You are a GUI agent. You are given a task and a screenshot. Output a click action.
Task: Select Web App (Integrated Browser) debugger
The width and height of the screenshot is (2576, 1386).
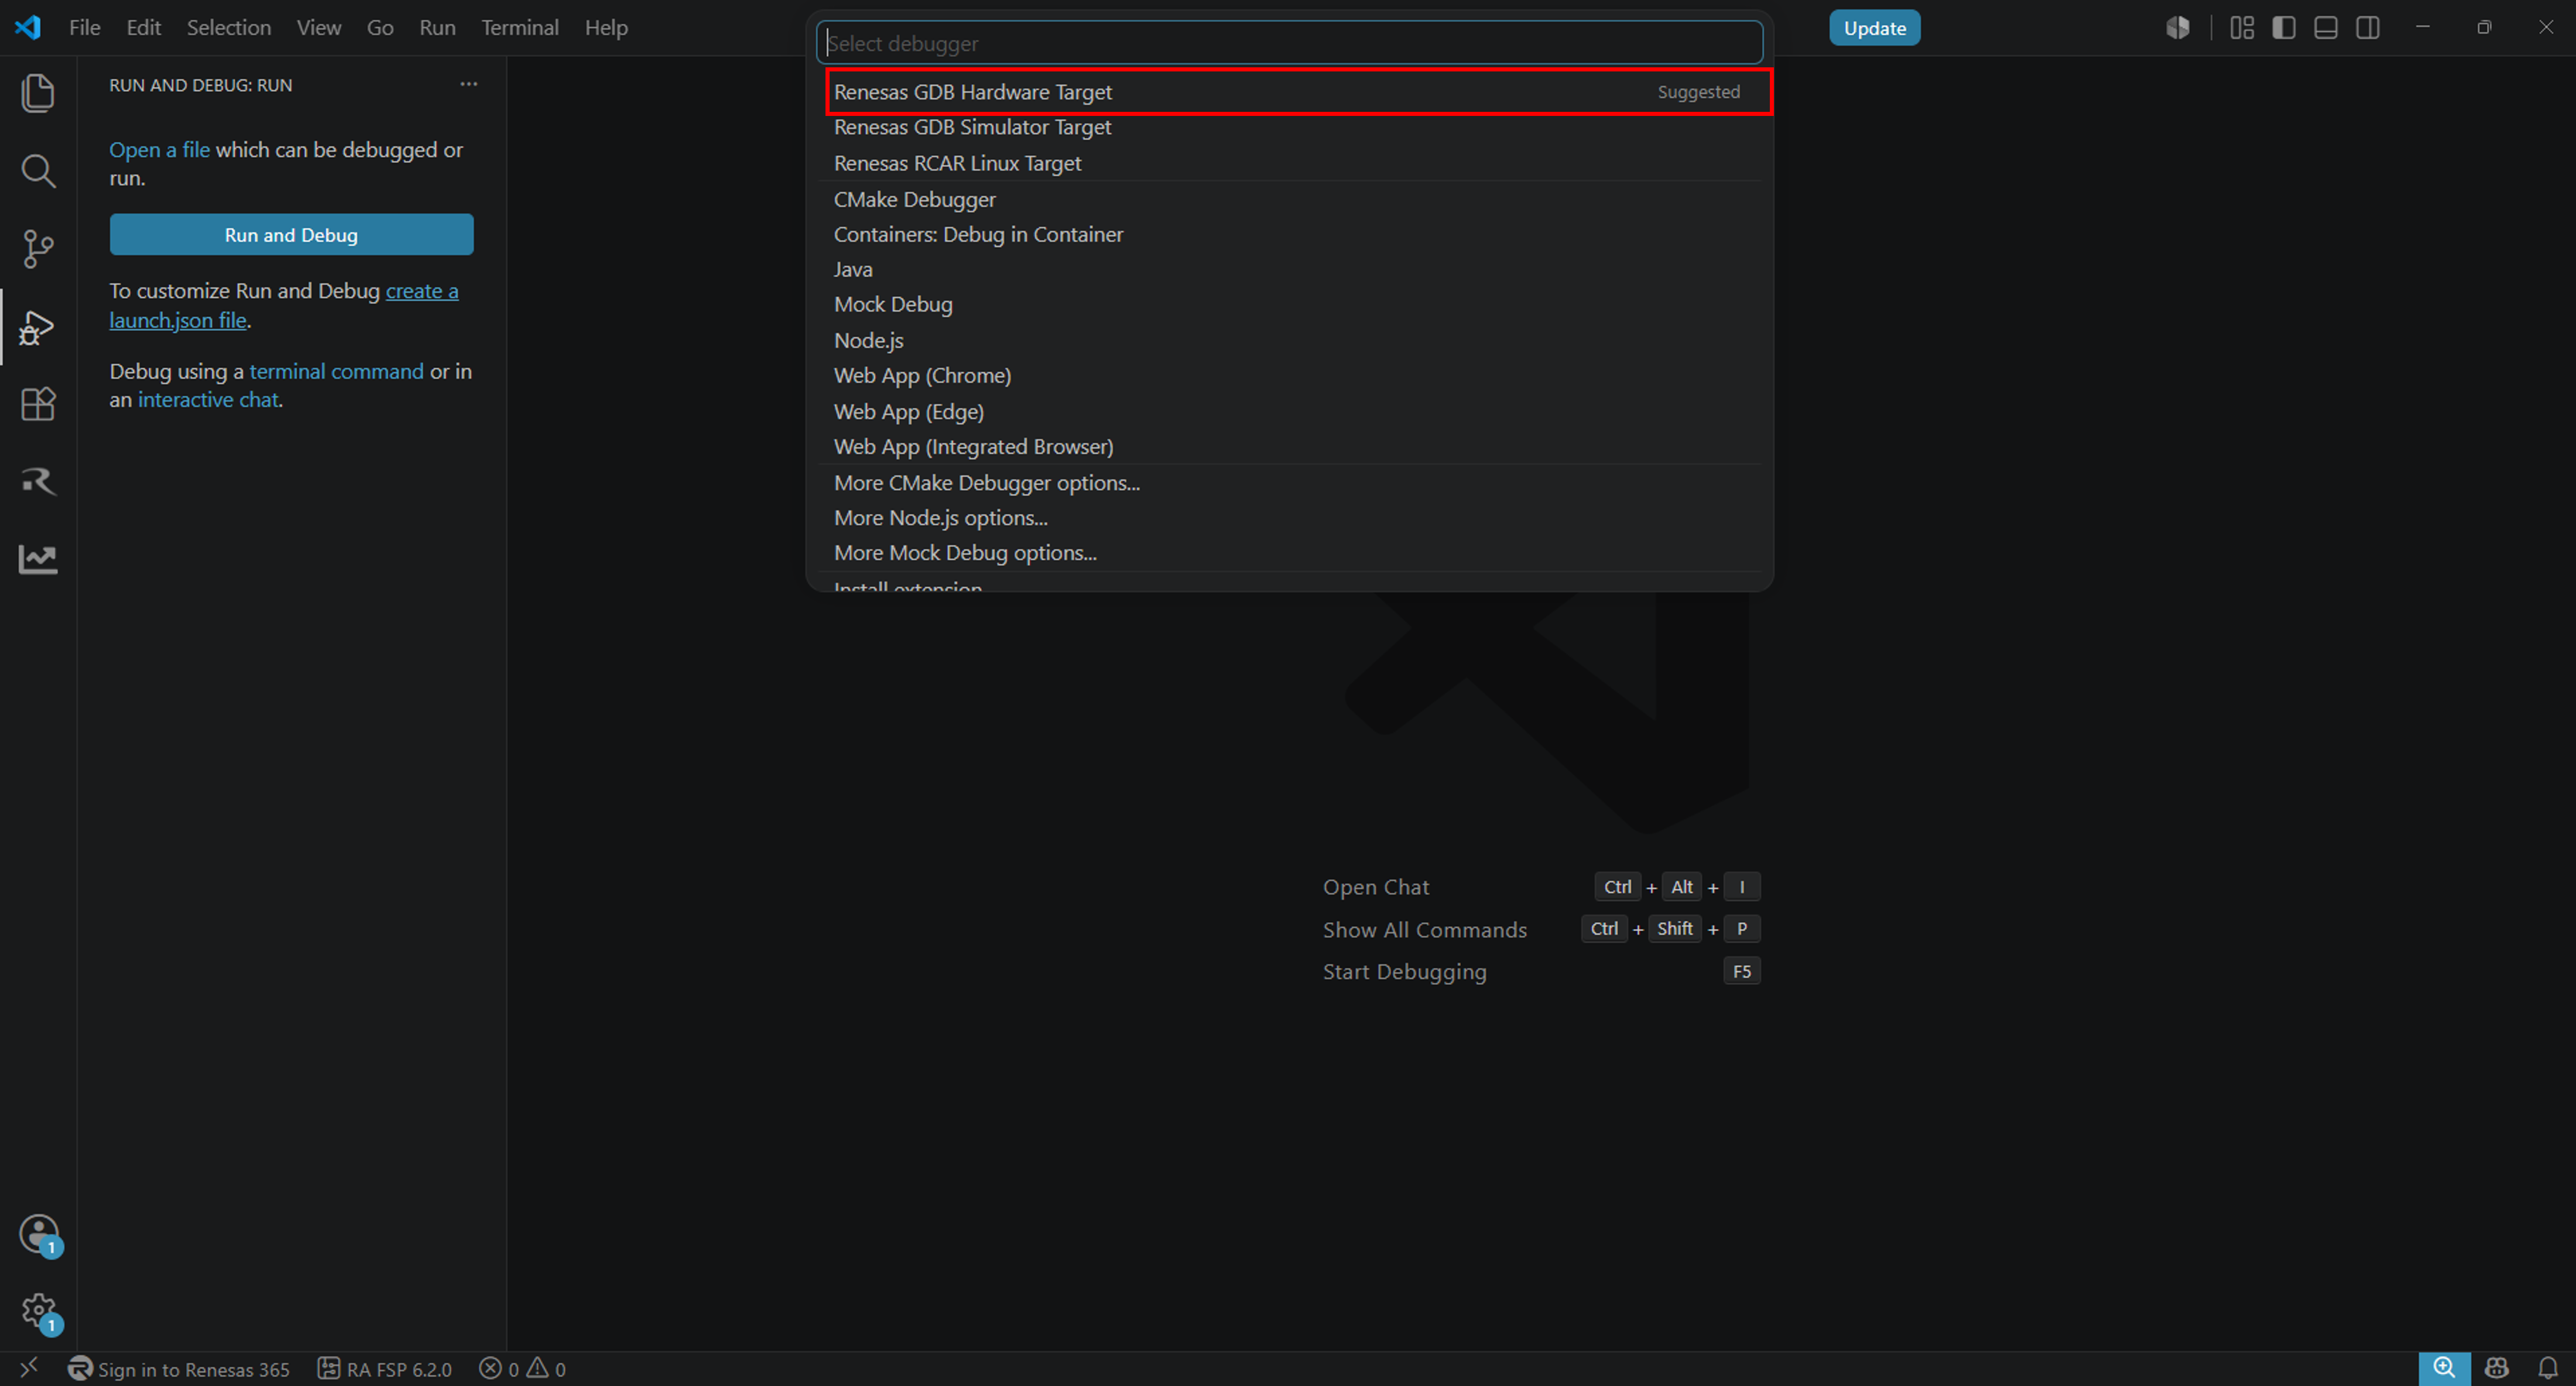click(1290, 446)
